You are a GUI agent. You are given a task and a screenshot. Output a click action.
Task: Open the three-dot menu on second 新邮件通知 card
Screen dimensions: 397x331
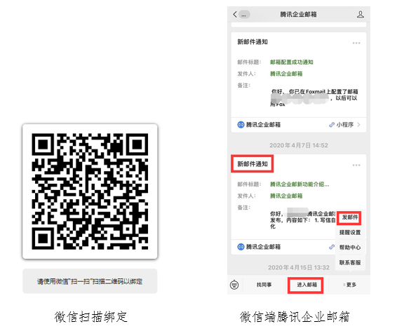[356, 165]
